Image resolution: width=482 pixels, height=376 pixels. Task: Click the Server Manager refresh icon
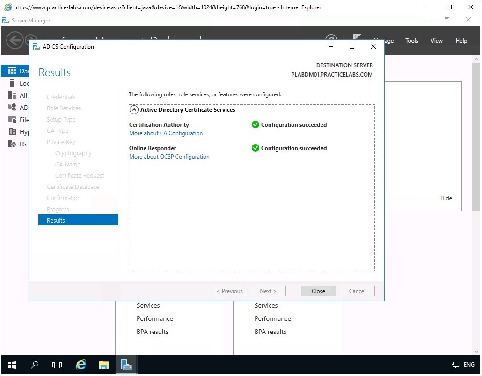tap(331, 37)
